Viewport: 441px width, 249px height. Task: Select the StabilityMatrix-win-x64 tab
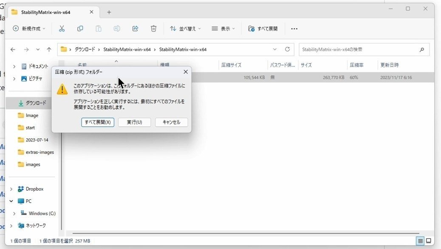click(53, 12)
